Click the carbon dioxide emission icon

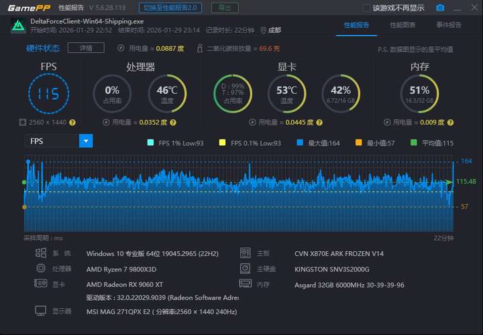coord(200,48)
